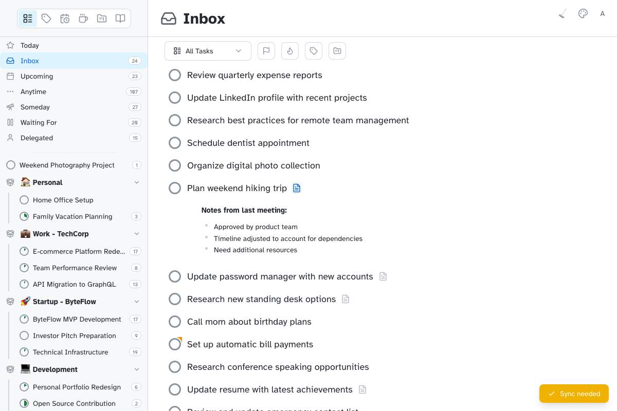Open the Investor Pitch Preparation project
The height and width of the screenshot is (411, 617).
[x=73, y=335]
